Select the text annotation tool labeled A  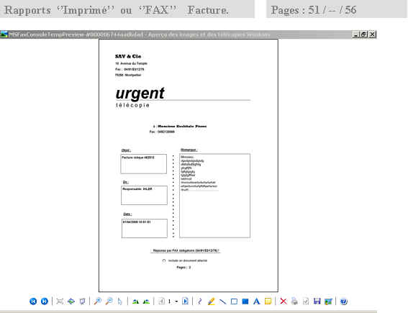pyautogui.click(x=257, y=301)
